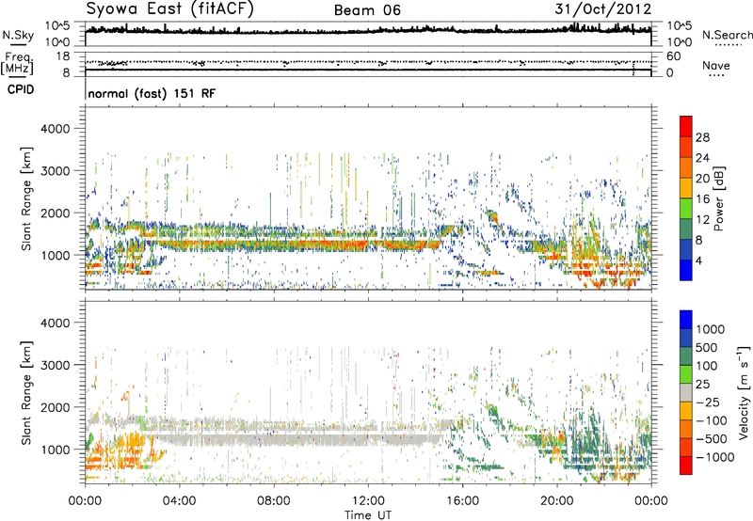Click the 3000 range tick of the power panel
Viewport: 753px width, 521px height.
[x=56, y=171]
